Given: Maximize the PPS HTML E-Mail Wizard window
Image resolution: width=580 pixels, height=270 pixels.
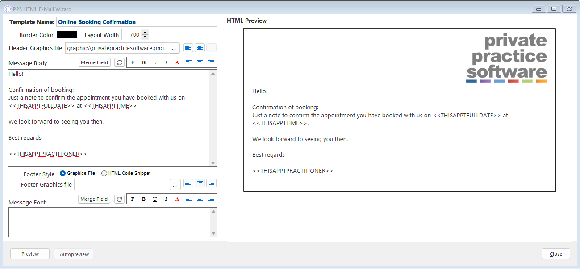Looking at the screenshot, I should tap(554, 8).
